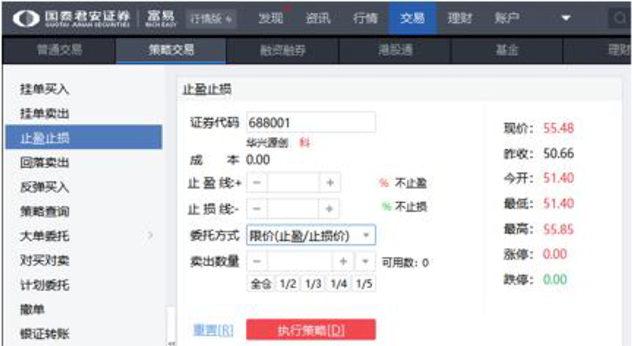This screenshot has height=346, width=632.
Task: Switch to the 融资融券 tab
Action: (283, 51)
